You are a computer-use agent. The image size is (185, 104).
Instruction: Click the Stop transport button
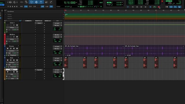click(x=150, y=7)
